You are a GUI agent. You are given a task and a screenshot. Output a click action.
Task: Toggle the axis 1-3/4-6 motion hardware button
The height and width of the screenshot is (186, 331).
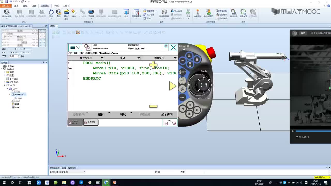tap(182, 89)
